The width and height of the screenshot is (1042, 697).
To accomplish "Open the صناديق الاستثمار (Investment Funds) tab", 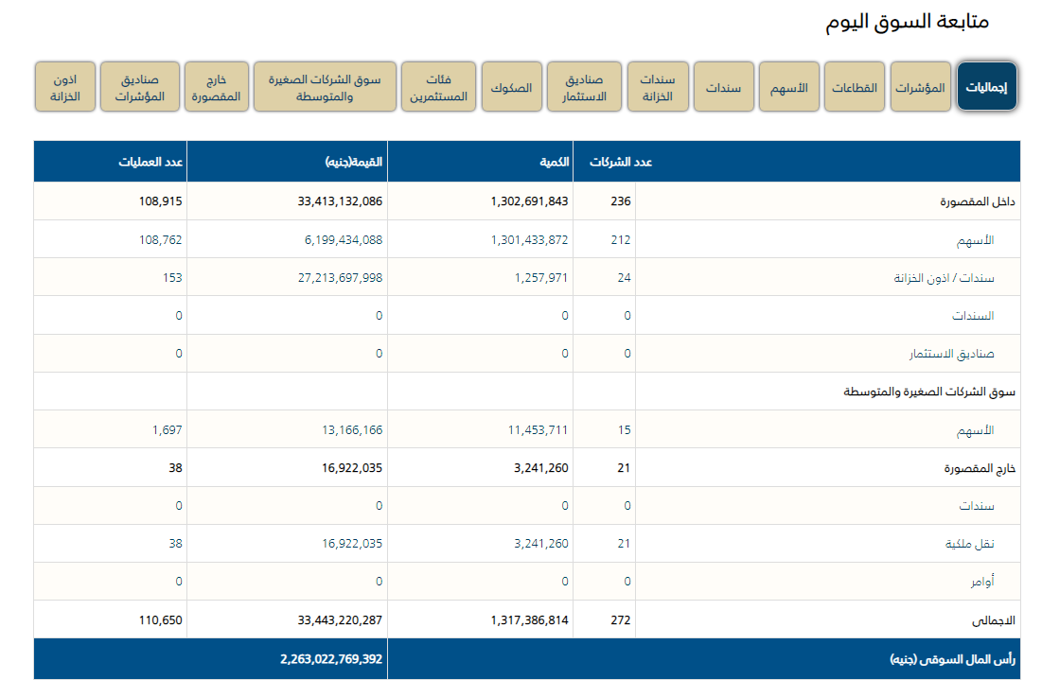I will coord(585,86).
